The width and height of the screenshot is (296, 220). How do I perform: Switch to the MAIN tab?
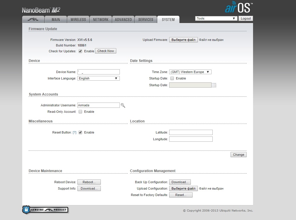coord(56,20)
